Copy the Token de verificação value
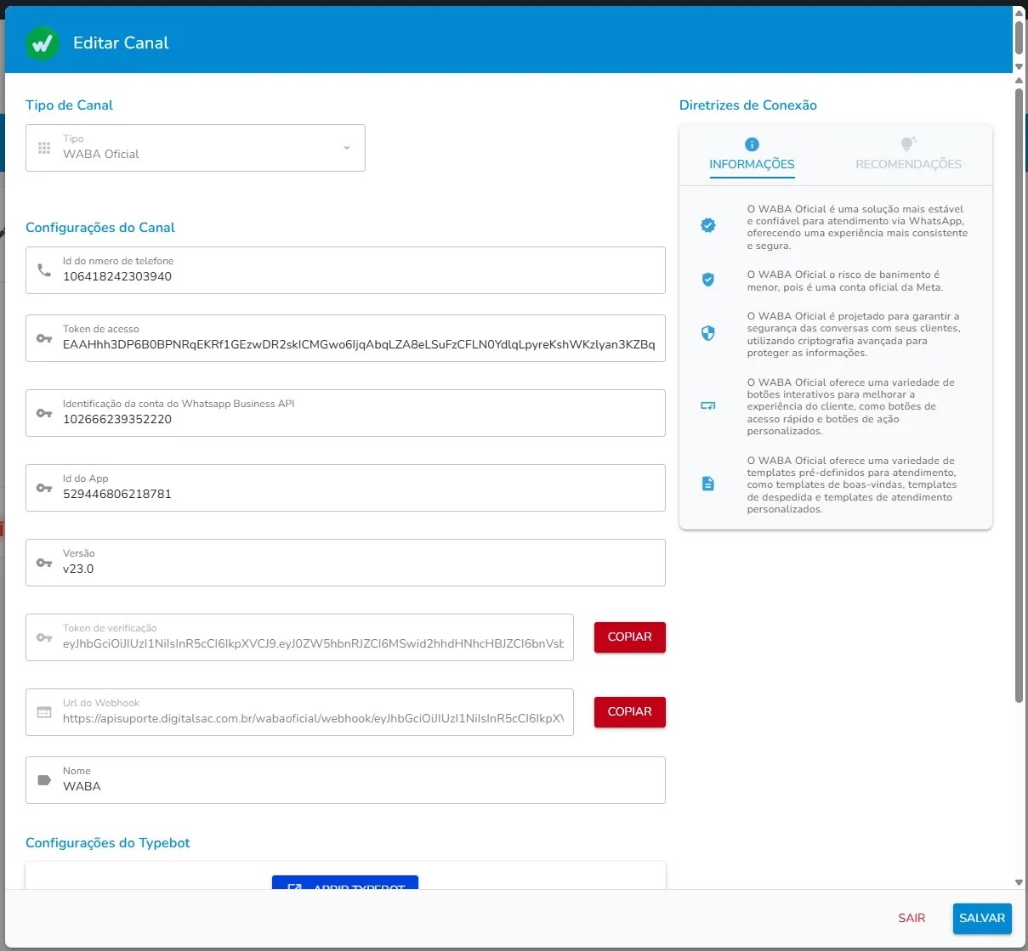This screenshot has width=1028, height=951. (x=629, y=637)
